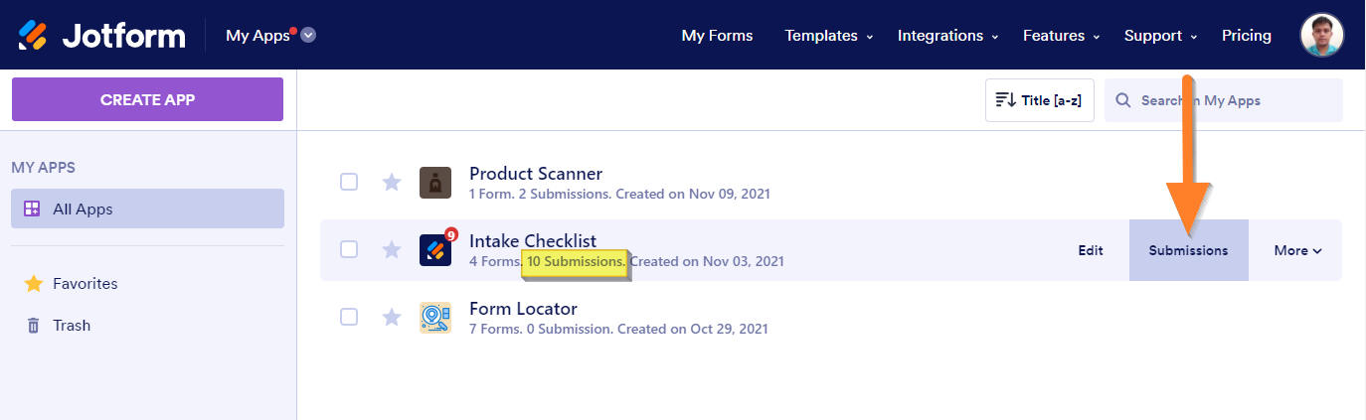Viewport: 1366px width, 420px height.
Task: Click the CREATE APP button
Action: coord(147,99)
